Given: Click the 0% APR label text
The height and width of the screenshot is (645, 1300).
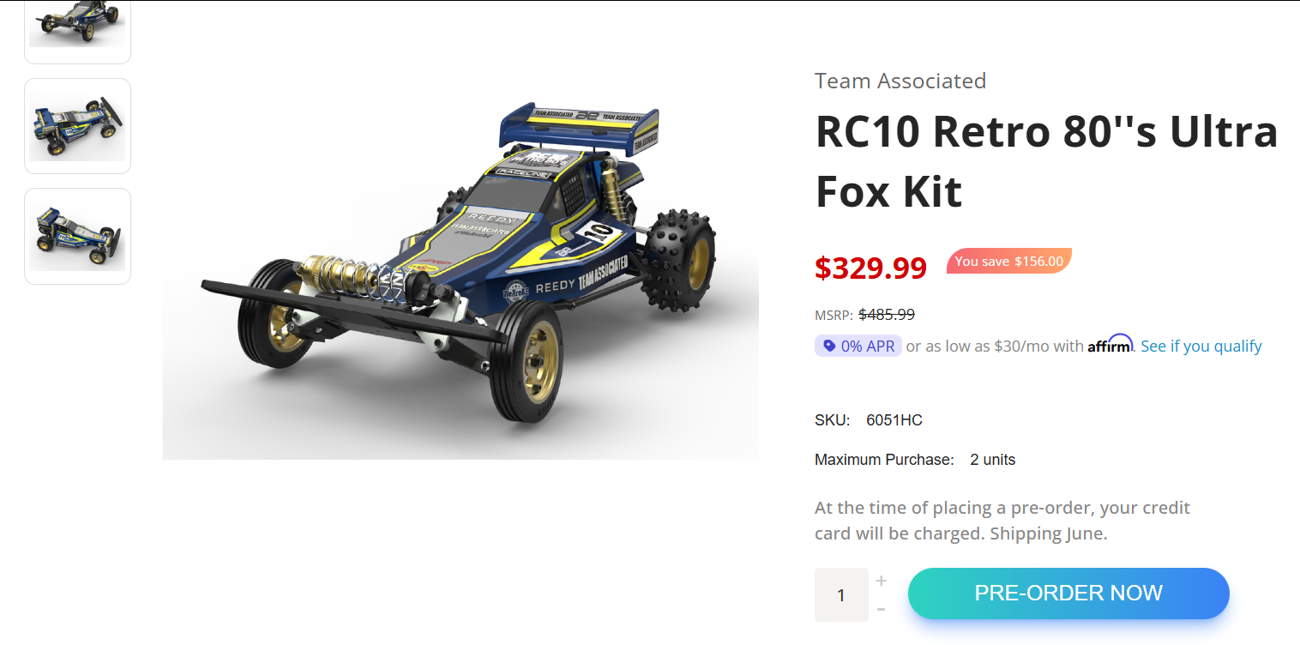Looking at the screenshot, I should tap(868, 347).
